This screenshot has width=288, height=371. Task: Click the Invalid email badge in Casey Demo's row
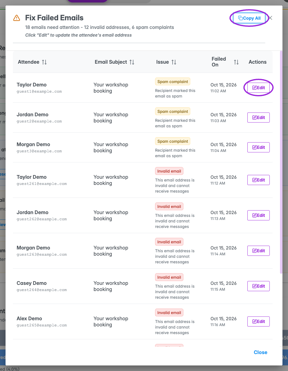tap(169, 277)
